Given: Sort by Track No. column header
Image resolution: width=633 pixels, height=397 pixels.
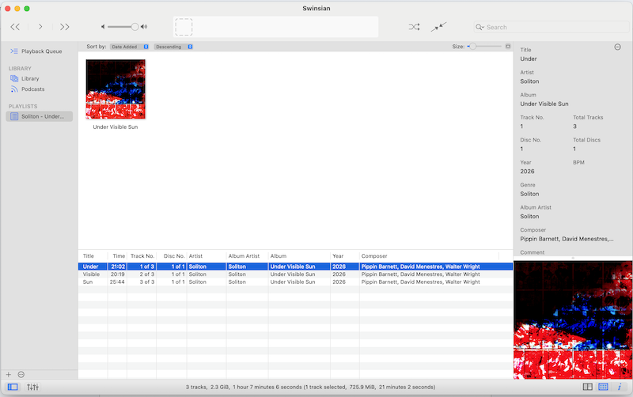Looking at the screenshot, I should [x=142, y=255].
